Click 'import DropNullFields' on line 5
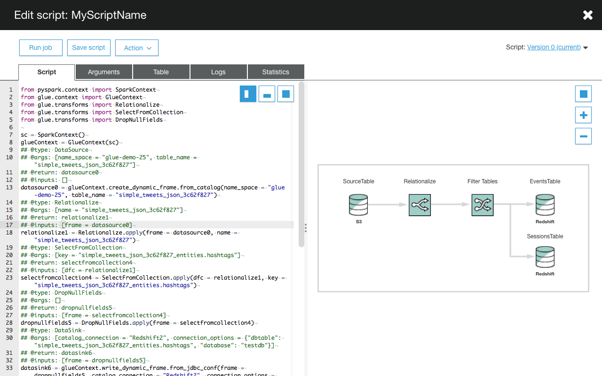Viewport: 602px width, 376px height. [127, 120]
